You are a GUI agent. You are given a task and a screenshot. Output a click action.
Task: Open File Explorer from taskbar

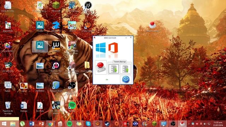(x=13, y=124)
